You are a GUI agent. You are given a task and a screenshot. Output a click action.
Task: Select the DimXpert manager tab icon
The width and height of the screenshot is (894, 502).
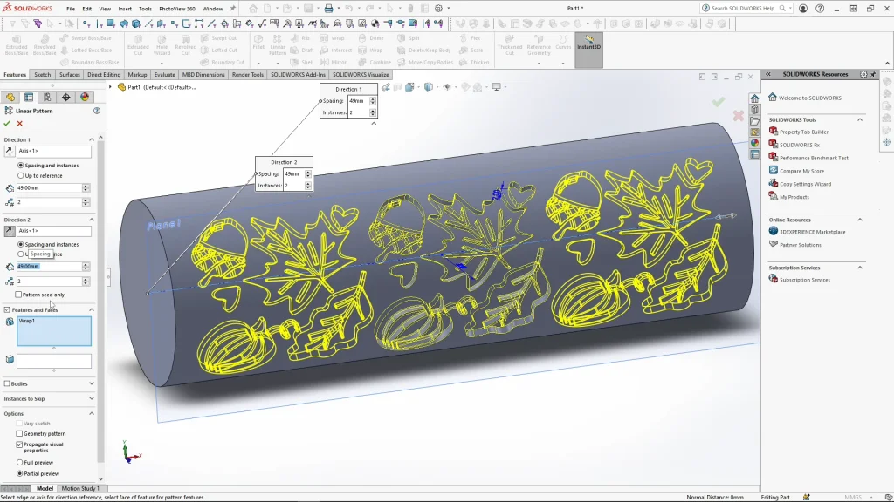click(65, 98)
